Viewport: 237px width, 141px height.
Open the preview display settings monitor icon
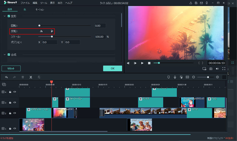(204, 69)
